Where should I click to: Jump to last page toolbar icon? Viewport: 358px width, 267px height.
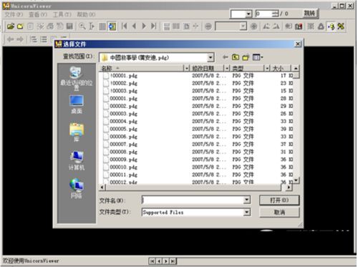point(154,26)
